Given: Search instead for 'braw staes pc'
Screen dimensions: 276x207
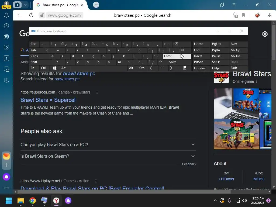Looking at the screenshot, I should [x=67, y=79].
